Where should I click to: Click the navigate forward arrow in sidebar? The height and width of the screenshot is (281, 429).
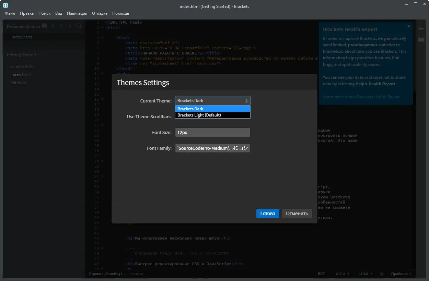[x=61, y=26]
